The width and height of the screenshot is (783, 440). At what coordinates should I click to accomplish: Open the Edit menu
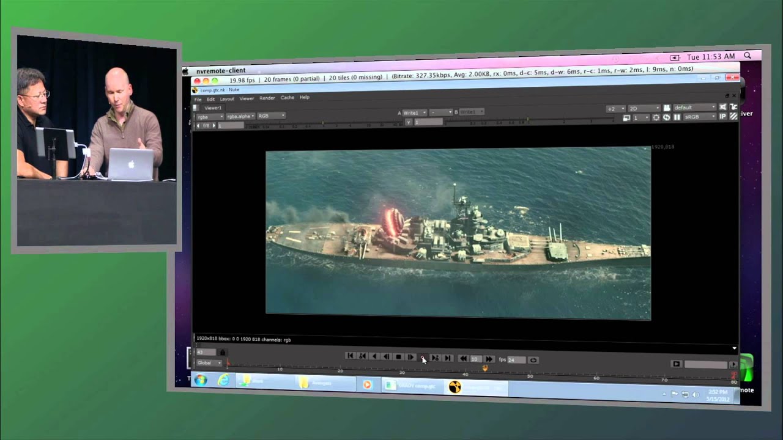click(210, 99)
